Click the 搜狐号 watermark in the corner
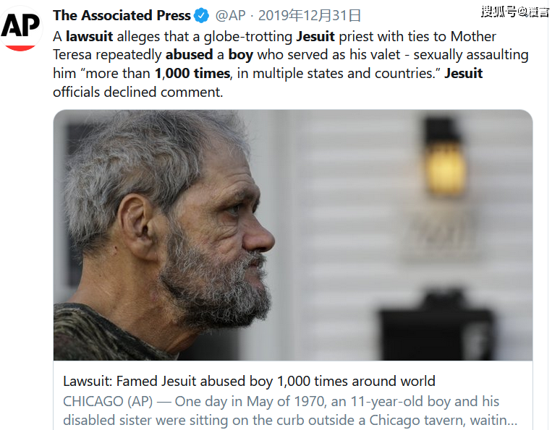Screen dimensions: 560x430 (x=514, y=10)
